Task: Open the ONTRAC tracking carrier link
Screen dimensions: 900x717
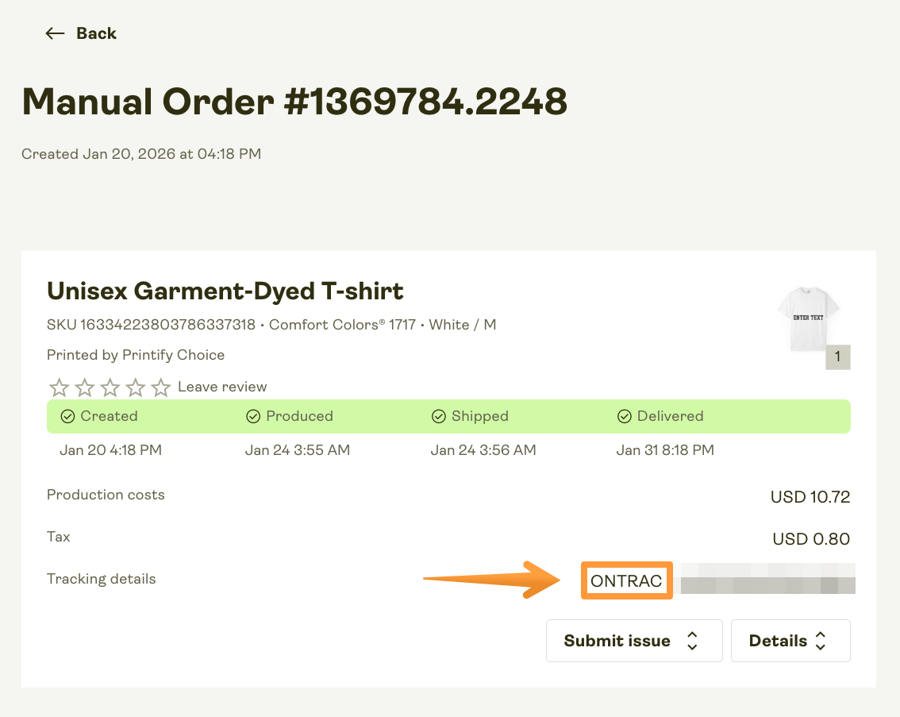Action: point(626,580)
